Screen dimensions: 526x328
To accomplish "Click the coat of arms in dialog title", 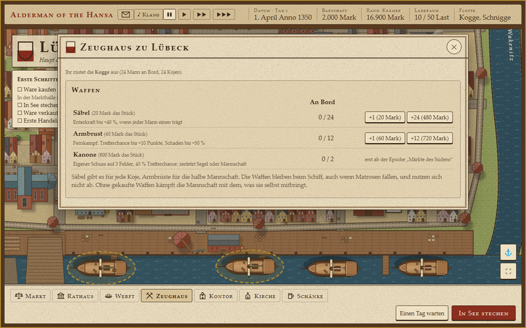I will [x=70, y=47].
